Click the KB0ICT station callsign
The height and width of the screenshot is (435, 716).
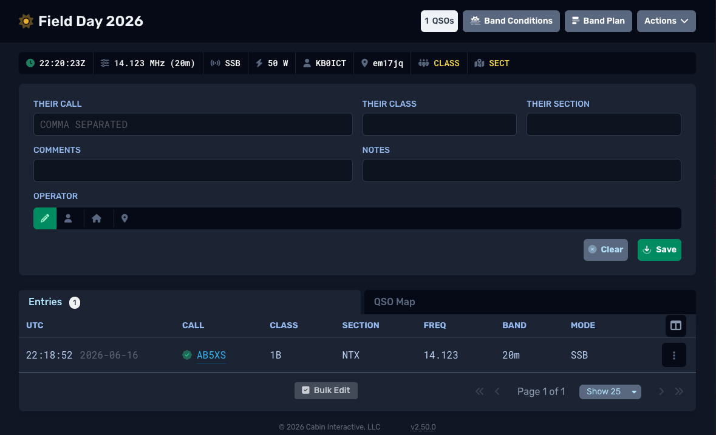point(325,63)
